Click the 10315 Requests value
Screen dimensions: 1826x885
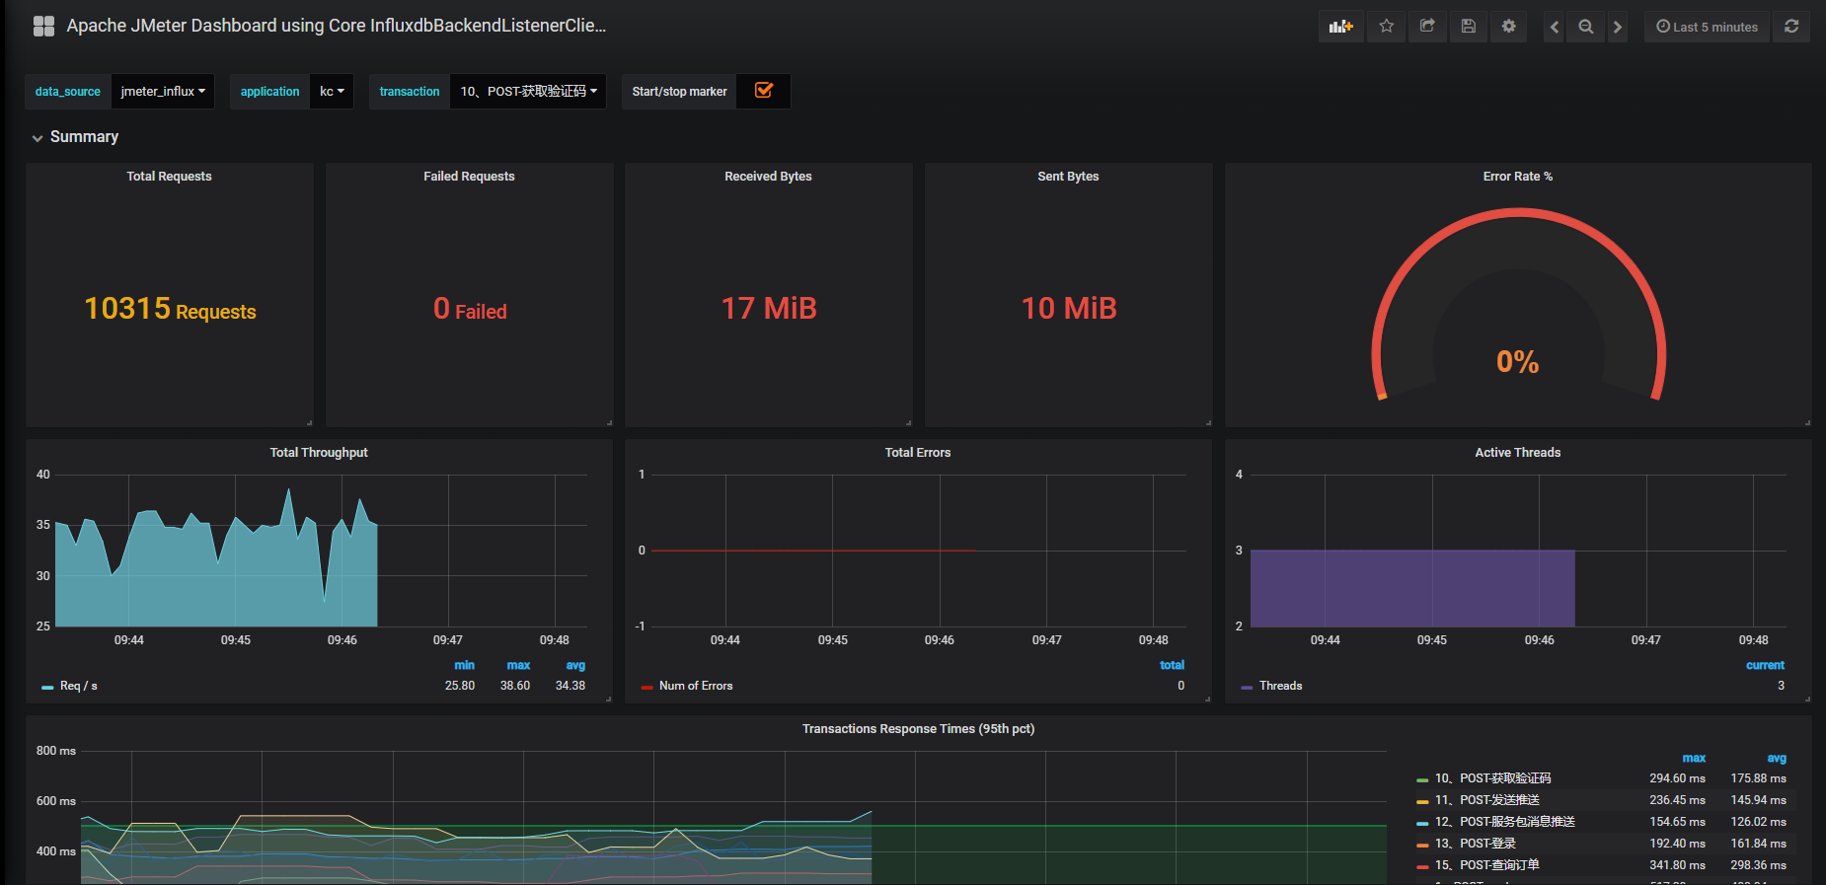[170, 309]
